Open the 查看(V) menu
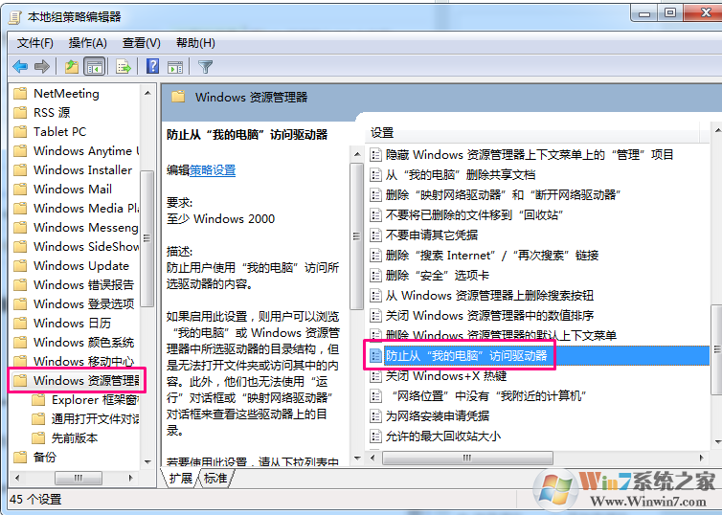This screenshot has width=722, height=515. (x=142, y=43)
